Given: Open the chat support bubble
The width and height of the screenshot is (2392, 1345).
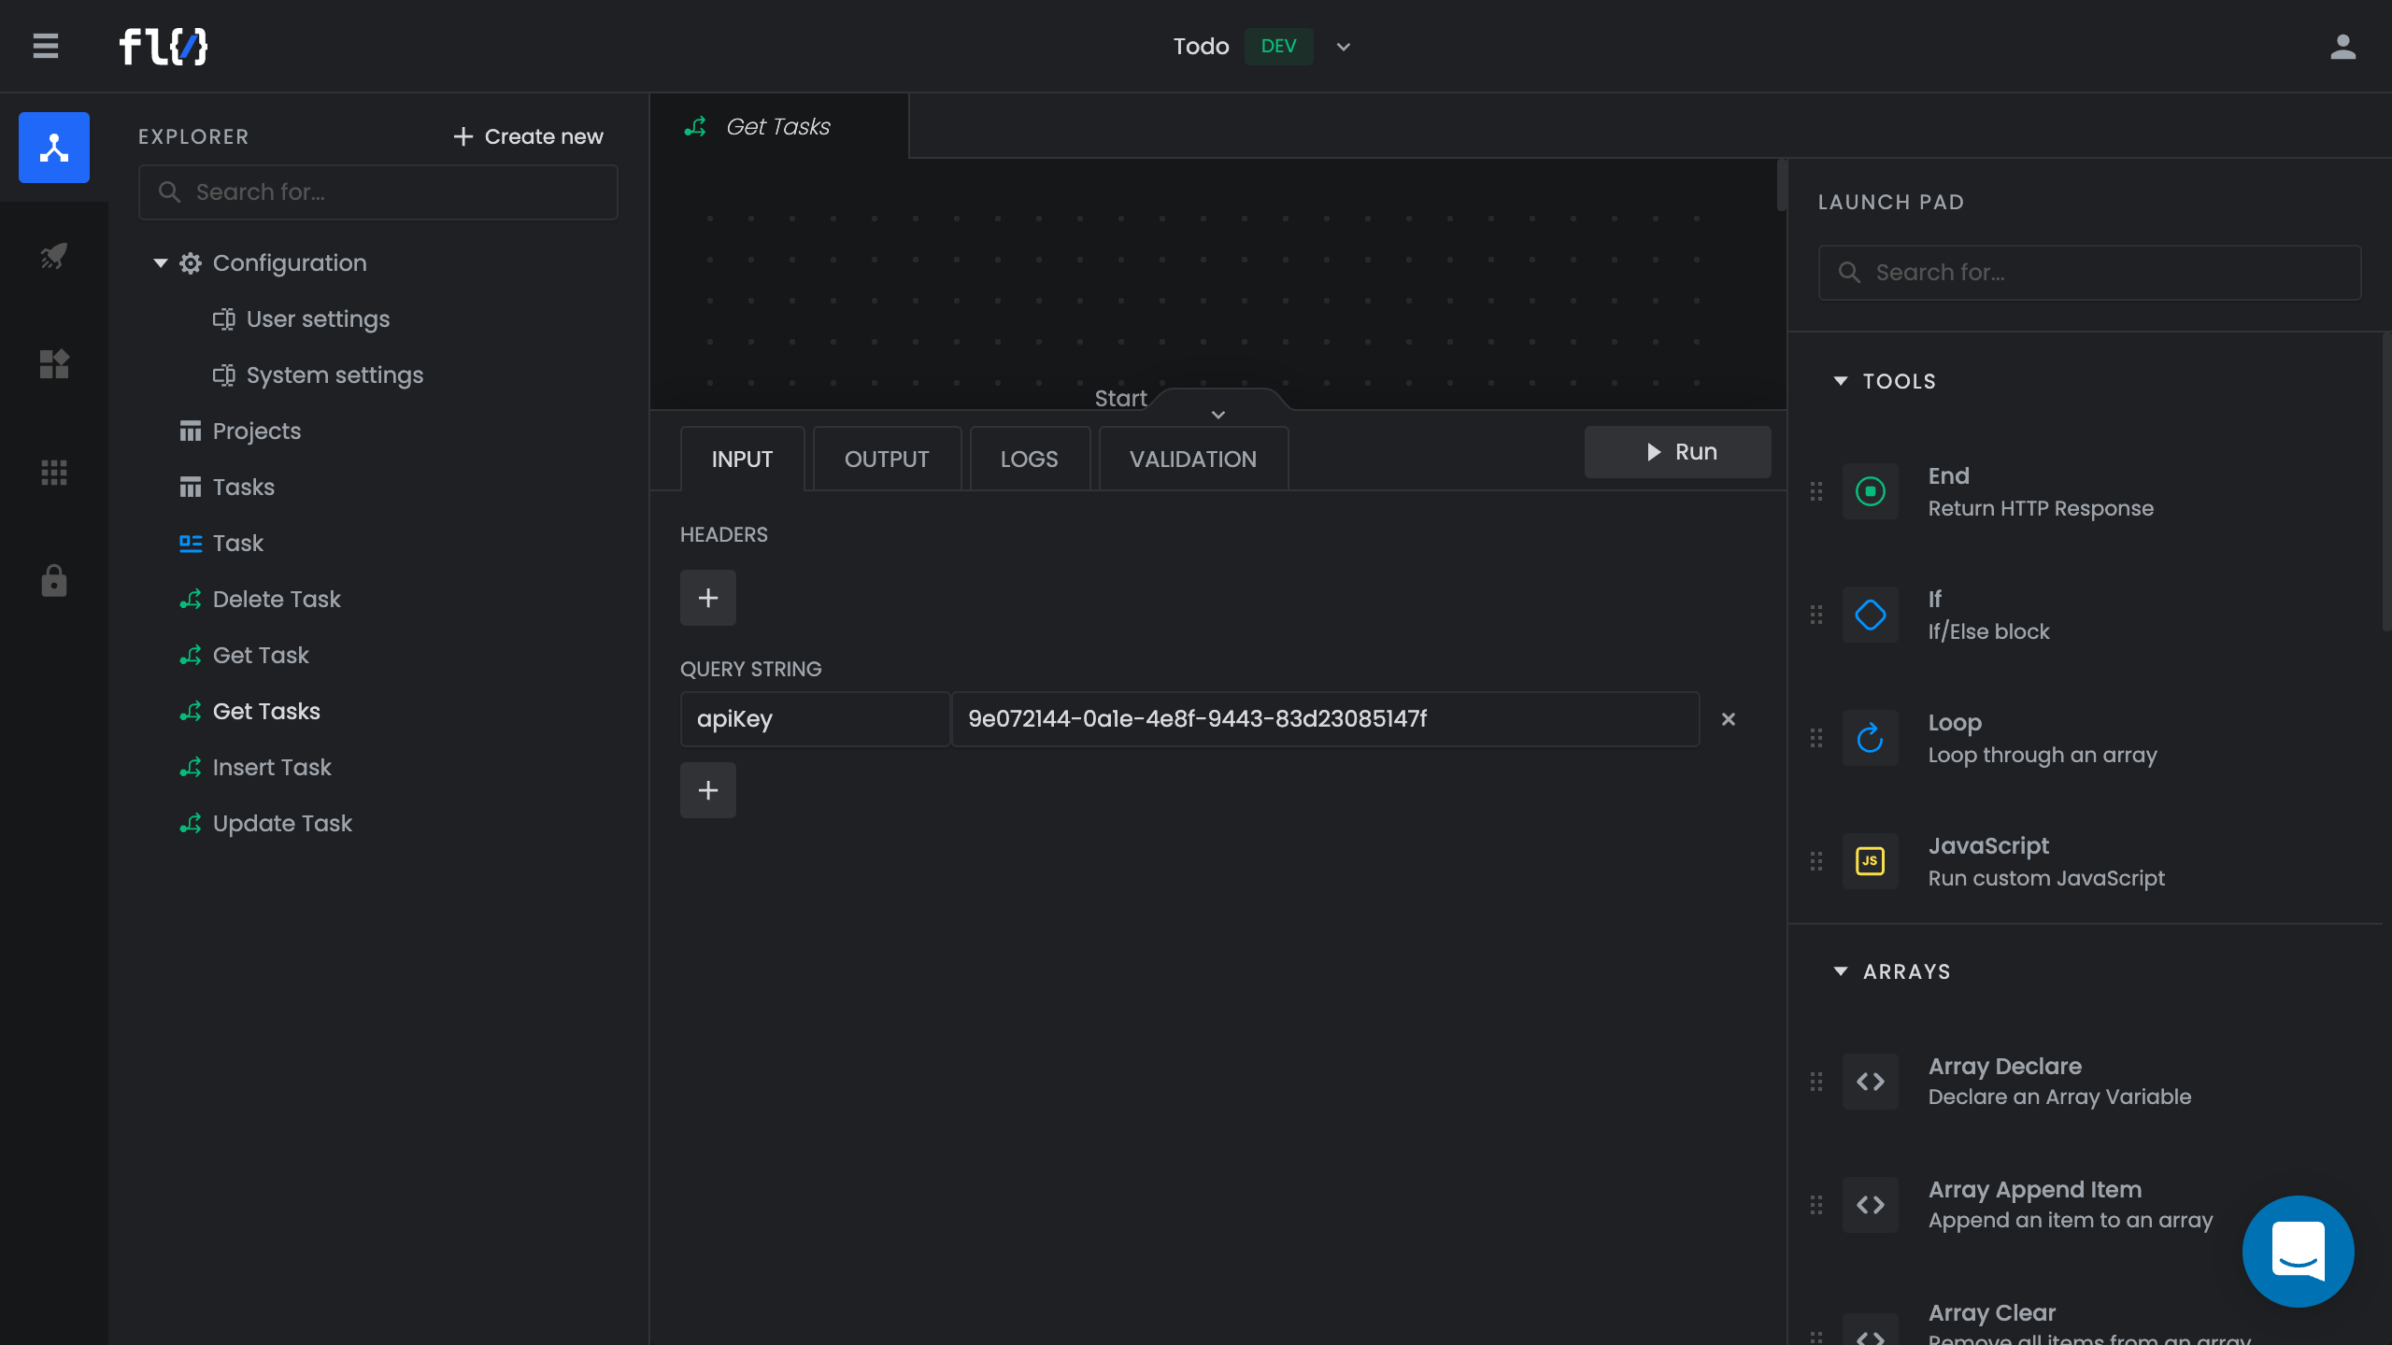Looking at the screenshot, I should (x=2298, y=1251).
